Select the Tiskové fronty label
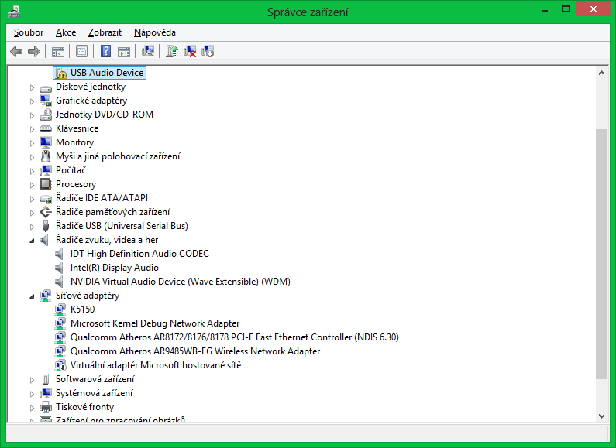Image resolution: width=616 pixels, height=448 pixels. (85, 407)
